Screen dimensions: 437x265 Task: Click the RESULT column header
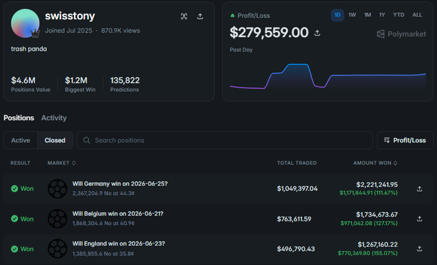click(x=20, y=163)
